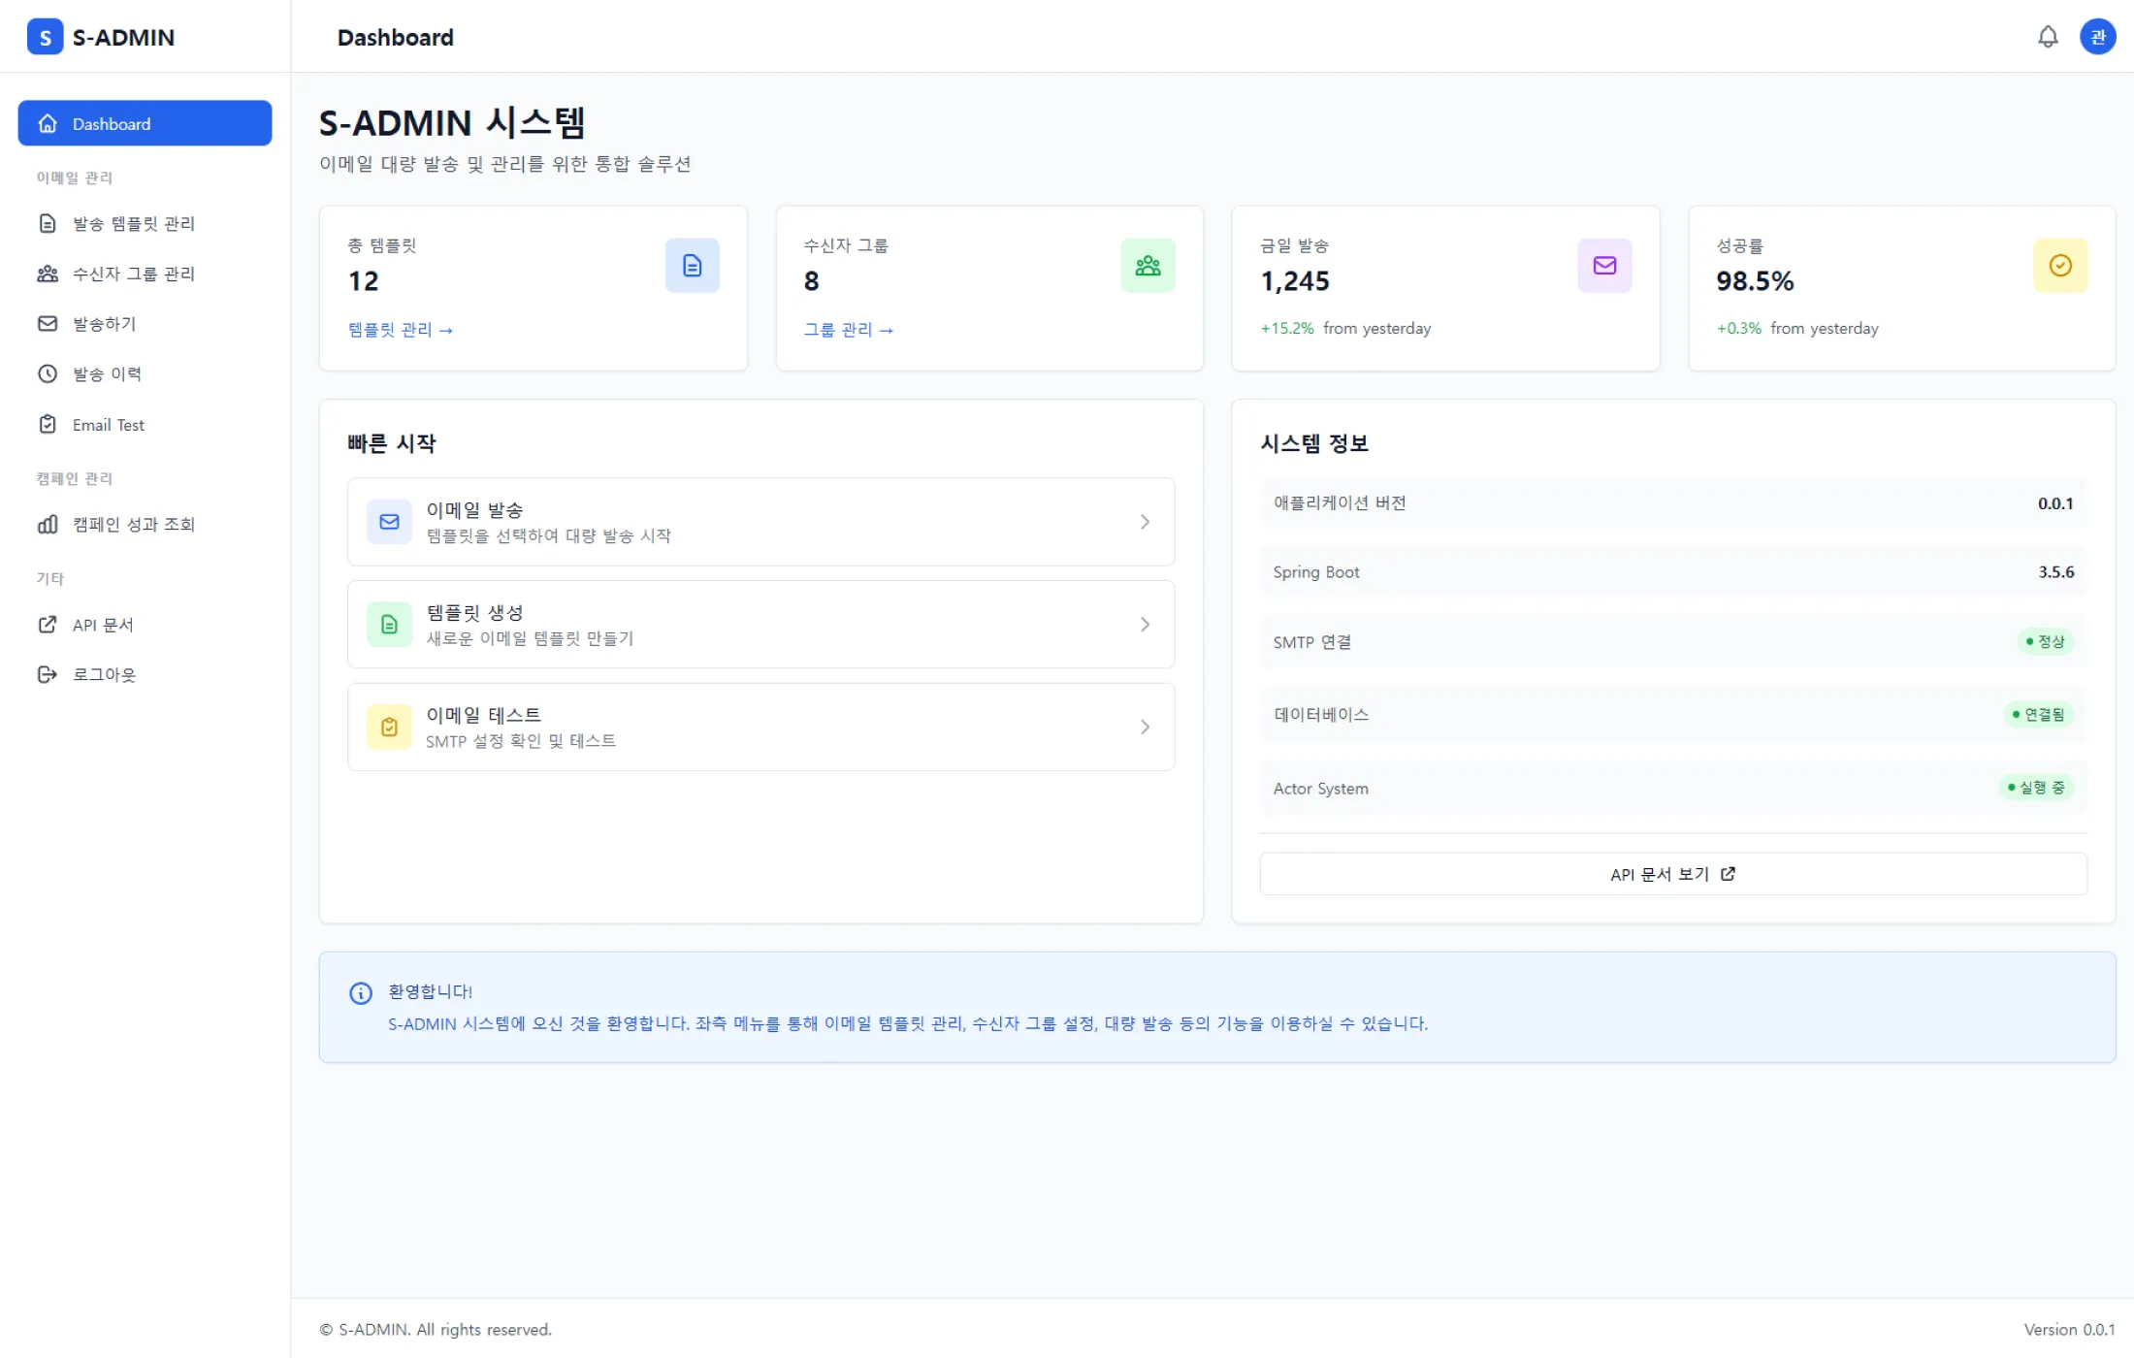
Task: Click the 데이터베이스 연결됨 status badge
Action: (2039, 715)
